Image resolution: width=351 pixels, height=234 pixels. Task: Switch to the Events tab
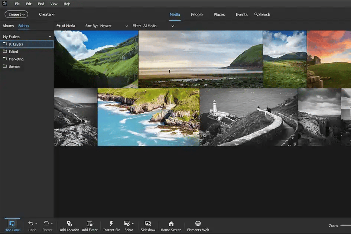[x=241, y=14]
